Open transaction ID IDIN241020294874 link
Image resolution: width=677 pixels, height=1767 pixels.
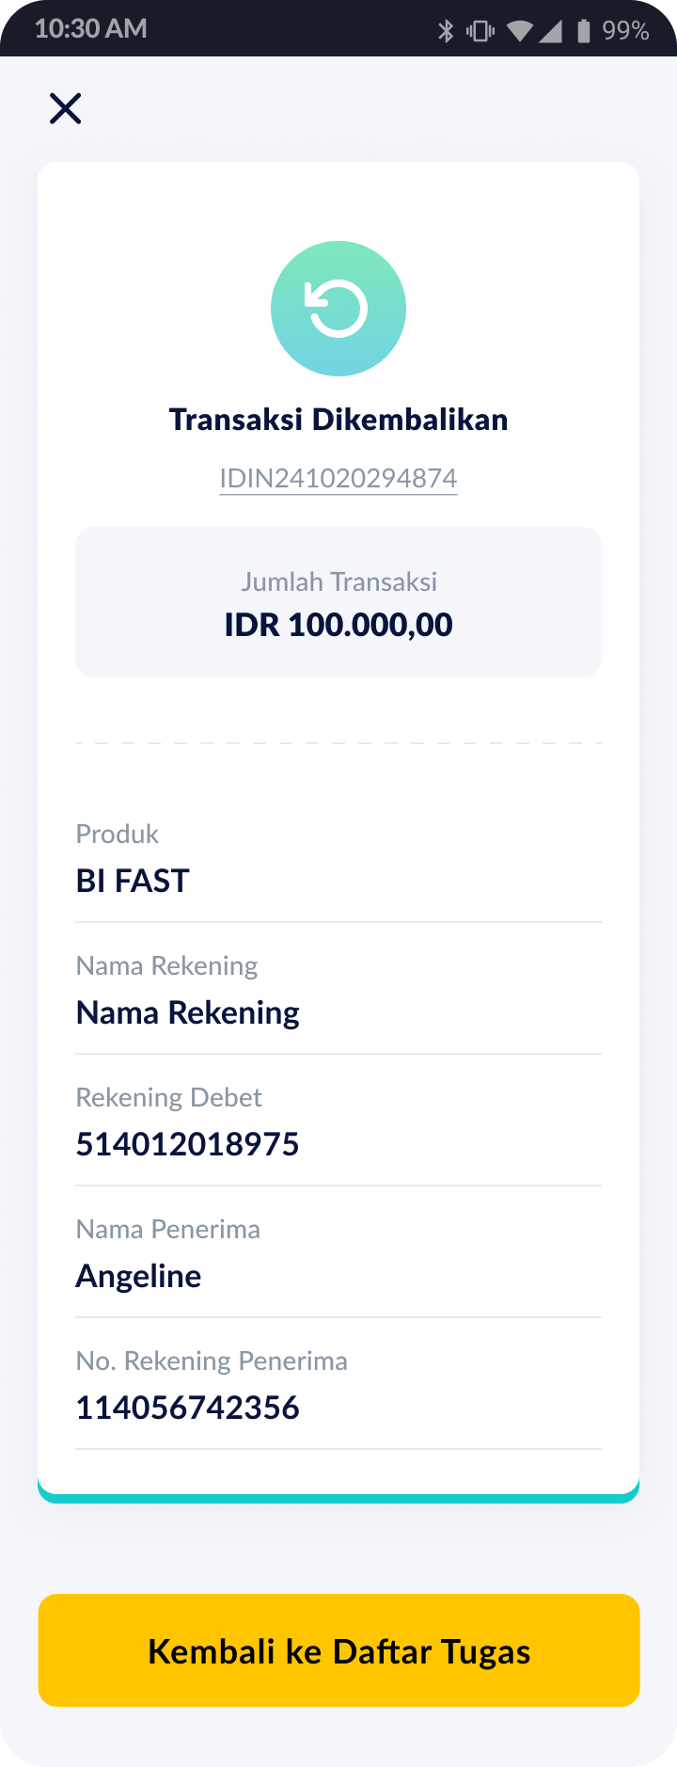338,478
